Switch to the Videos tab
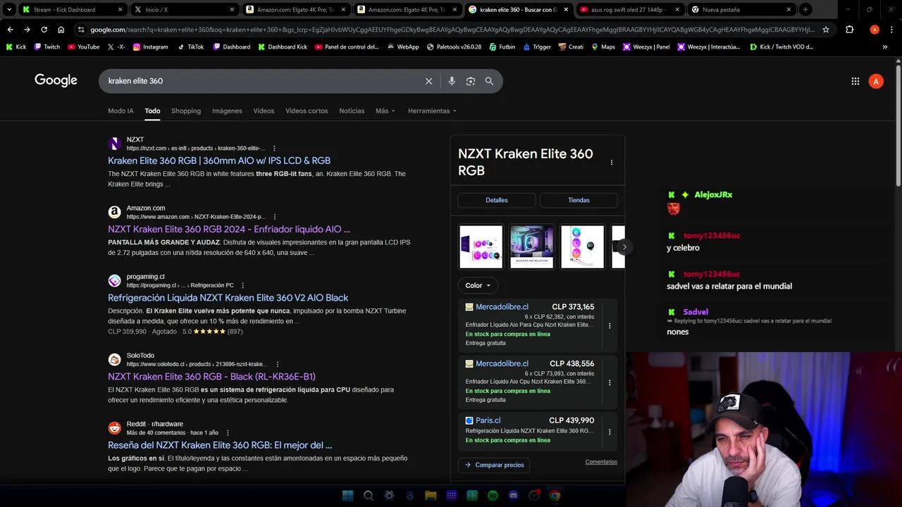 [x=264, y=111]
